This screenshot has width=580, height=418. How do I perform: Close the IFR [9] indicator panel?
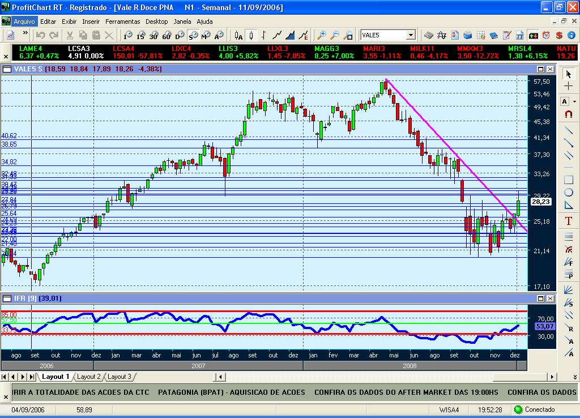click(x=551, y=298)
